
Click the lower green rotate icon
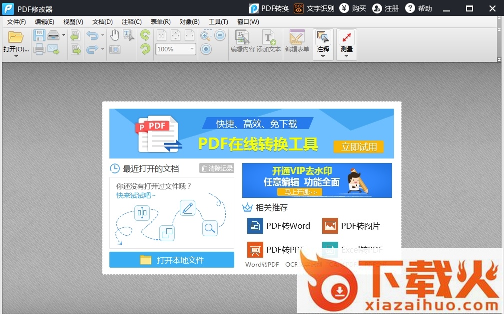pos(145,49)
